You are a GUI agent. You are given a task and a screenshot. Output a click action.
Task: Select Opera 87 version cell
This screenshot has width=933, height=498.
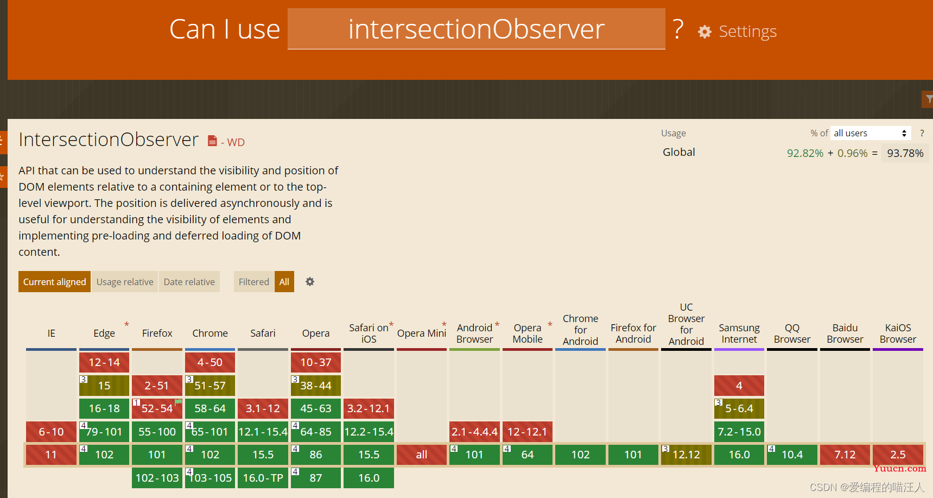pyautogui.click(x=316, y=478)
